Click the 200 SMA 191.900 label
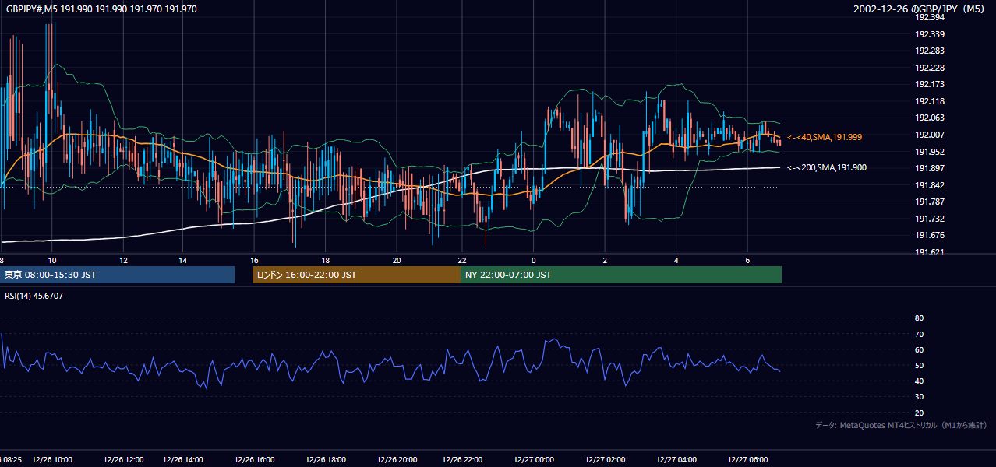996x467 pixels. point(827,167)
